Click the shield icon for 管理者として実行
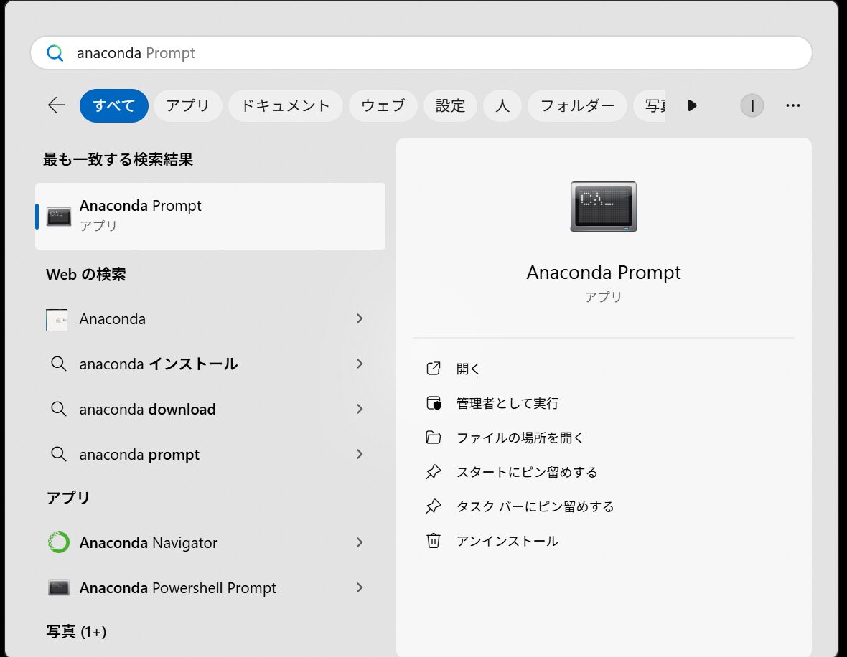 coord(434,403)
